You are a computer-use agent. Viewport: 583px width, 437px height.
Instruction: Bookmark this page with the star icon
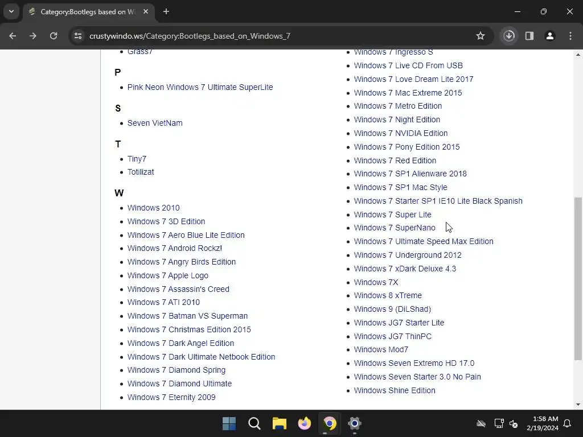pos(481,36)
